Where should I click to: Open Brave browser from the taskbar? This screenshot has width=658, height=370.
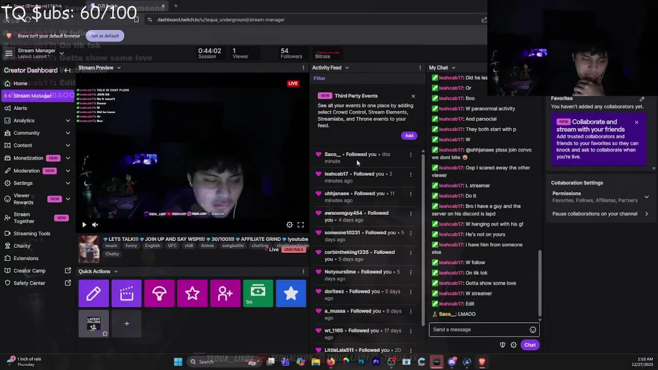[x=482, y=362]
